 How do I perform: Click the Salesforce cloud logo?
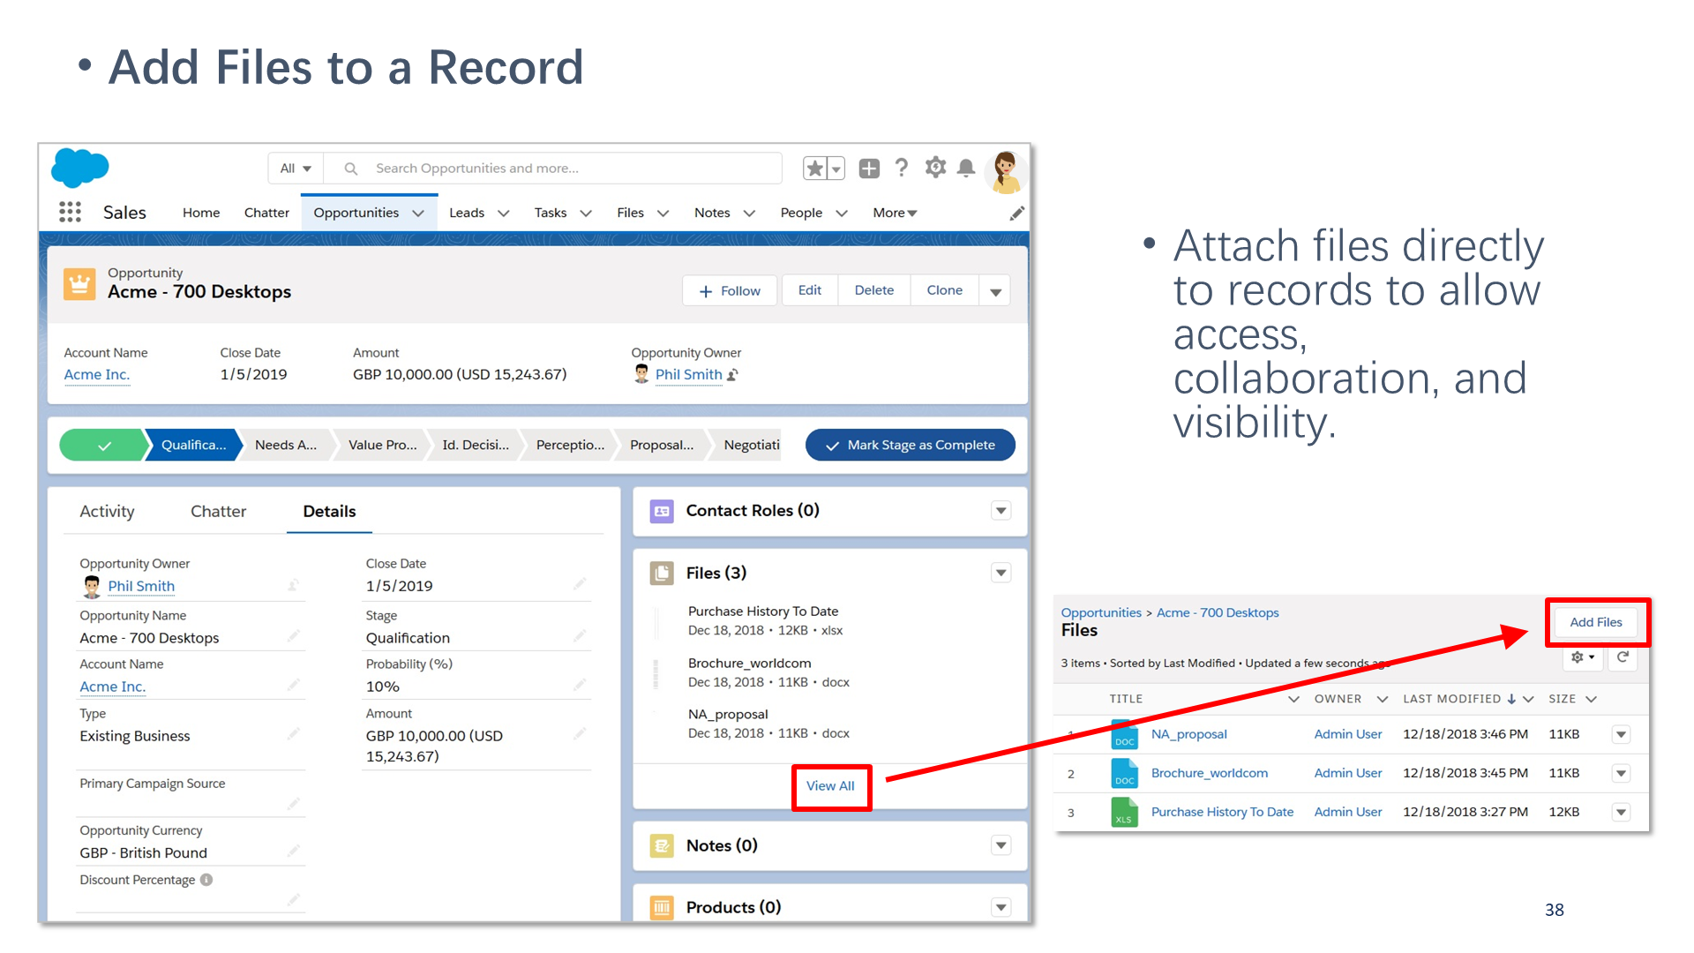79,168
